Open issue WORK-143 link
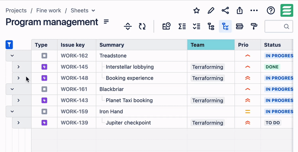Screen dimensions: 298x152 click(x=74, y=100)
